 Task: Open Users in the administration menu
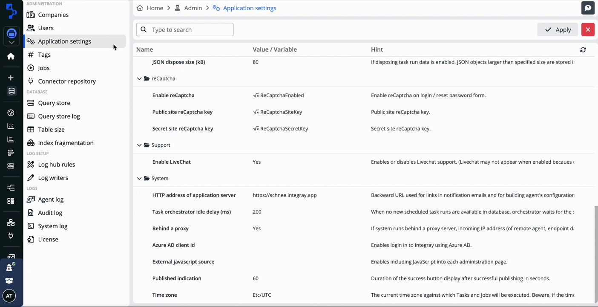46,28
